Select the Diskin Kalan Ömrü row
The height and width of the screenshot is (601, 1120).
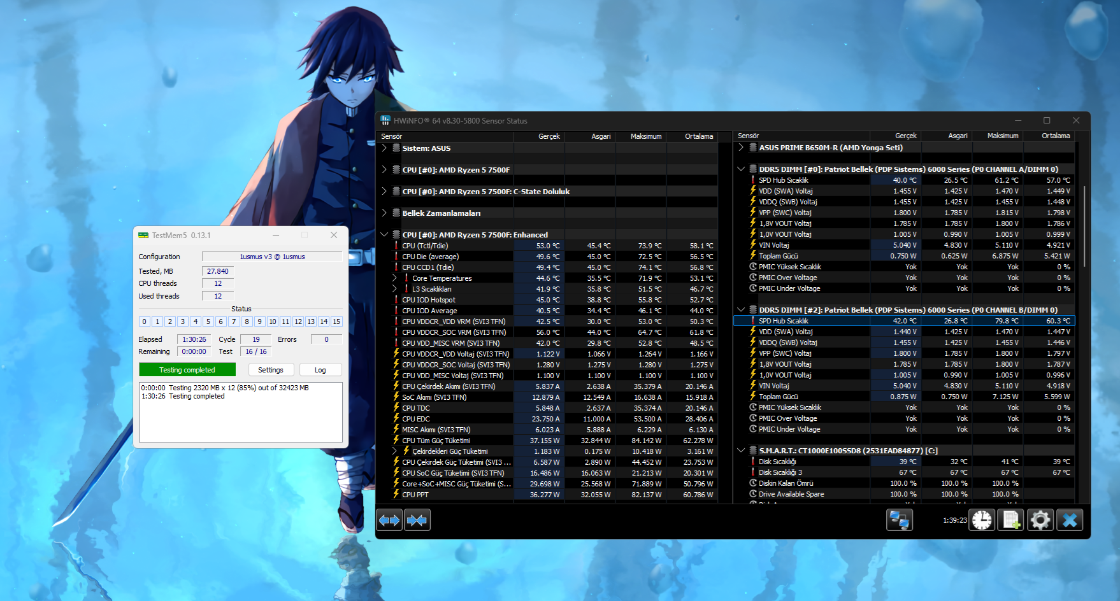(x=905, y=483)
